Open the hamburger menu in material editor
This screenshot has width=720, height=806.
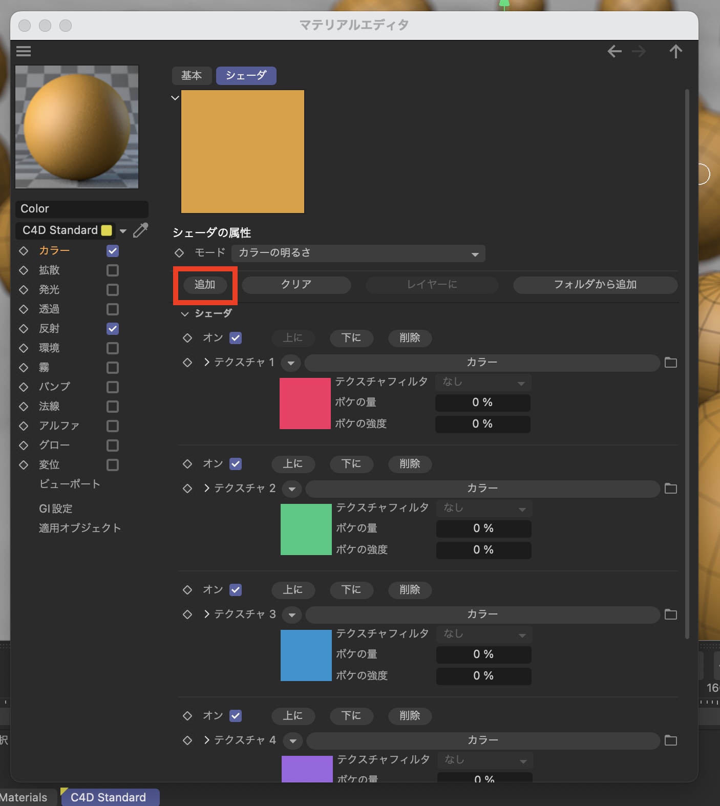pyautogui.click(x=24, y=51)
